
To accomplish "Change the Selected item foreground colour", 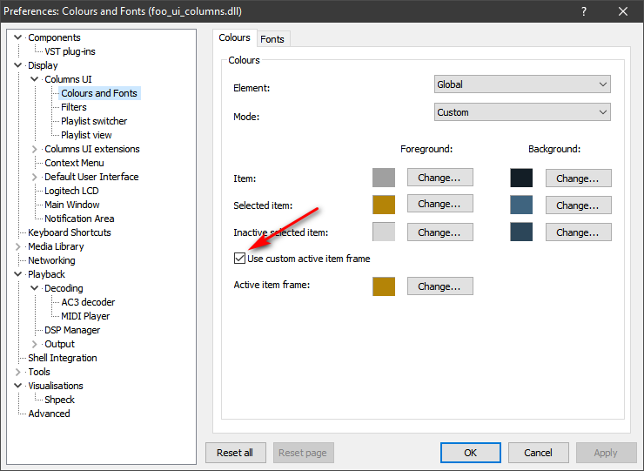I will pos(440,205).
